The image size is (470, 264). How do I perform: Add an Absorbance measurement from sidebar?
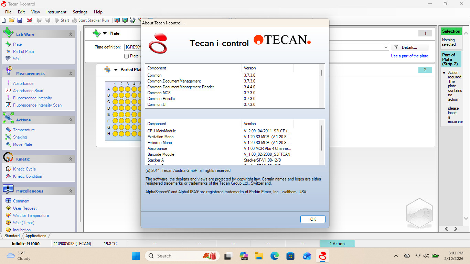point(23,84)
